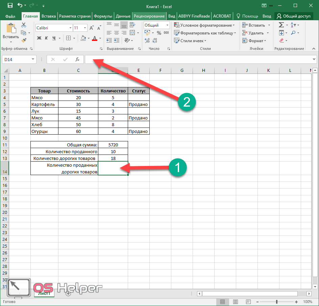Toggle italic formatting (К)
Image resolution: width=319 pixels, height=306 pixels.
(x=46, y=38)
